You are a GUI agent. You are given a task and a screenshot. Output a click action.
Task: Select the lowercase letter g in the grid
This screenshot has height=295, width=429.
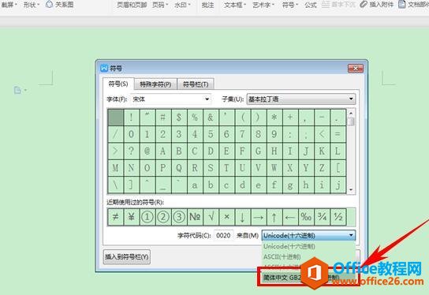[290, 185]
